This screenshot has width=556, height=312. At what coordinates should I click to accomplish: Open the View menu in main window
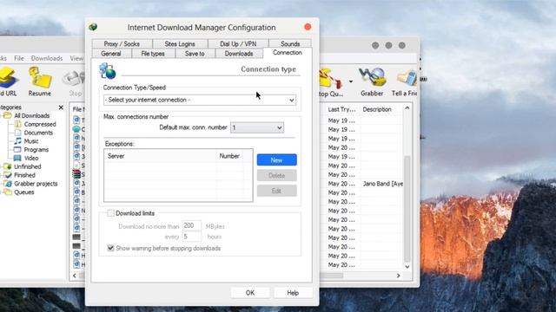[x=76, y=58]
